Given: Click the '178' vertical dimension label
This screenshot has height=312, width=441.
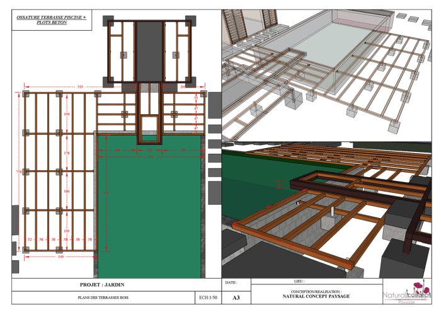Looking at the screenshot, I should click(x=67, y=153).
